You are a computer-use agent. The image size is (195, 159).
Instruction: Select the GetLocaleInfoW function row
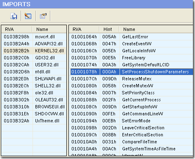tap(131, 51)
